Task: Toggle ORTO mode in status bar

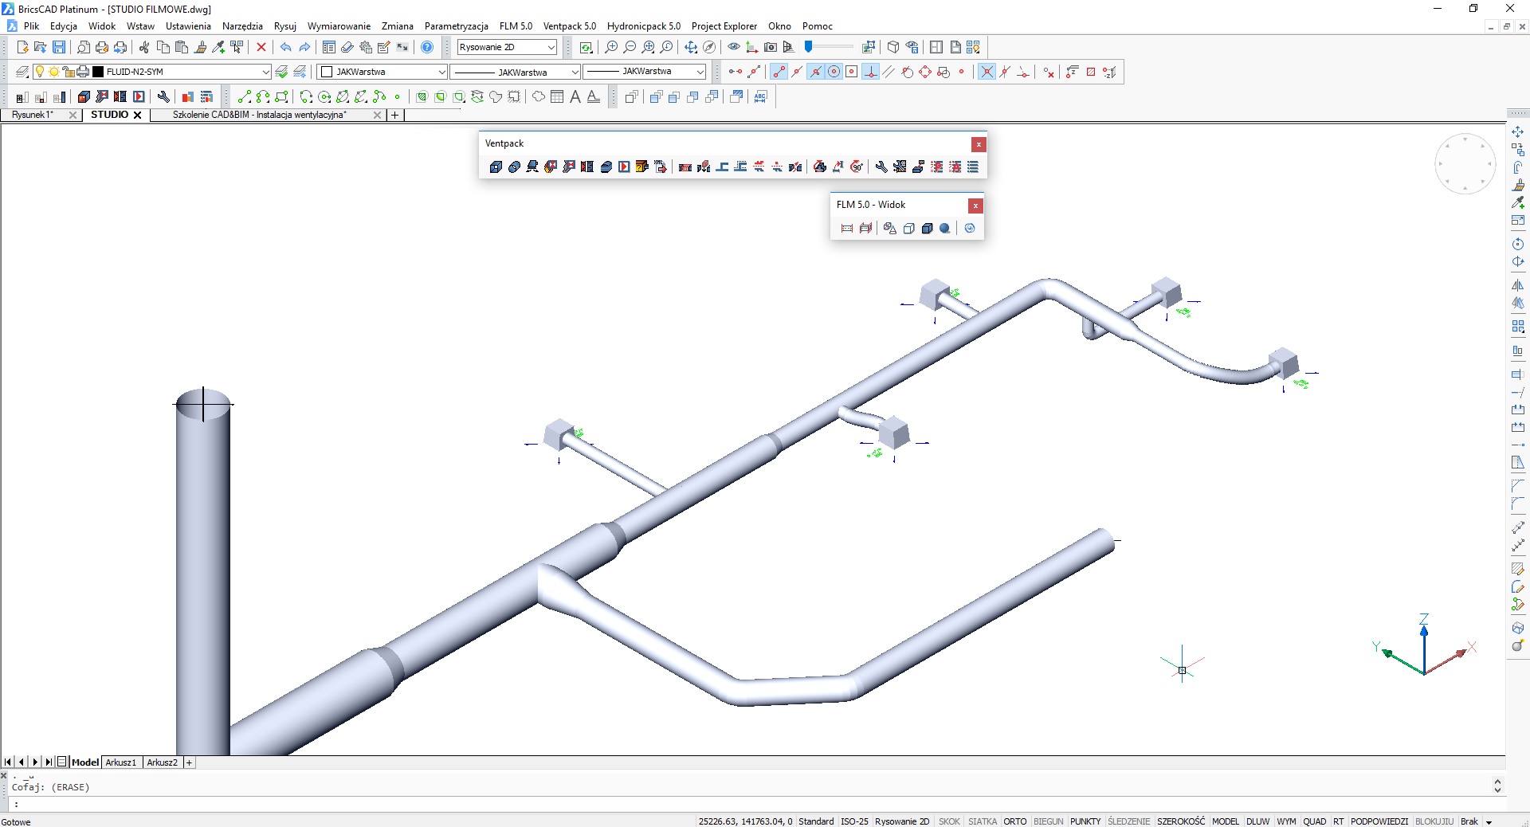Action: [x=1014, y=821]
